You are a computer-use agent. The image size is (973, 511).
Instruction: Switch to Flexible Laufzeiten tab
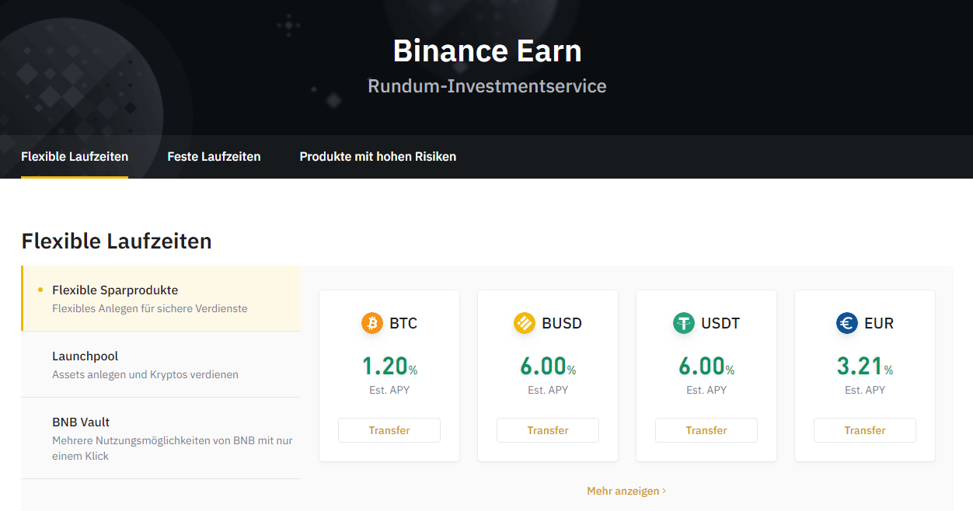coord(75,156)
